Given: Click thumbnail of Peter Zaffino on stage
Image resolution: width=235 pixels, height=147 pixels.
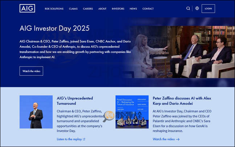Looking at the screenshot, I should tap(36, 112).
